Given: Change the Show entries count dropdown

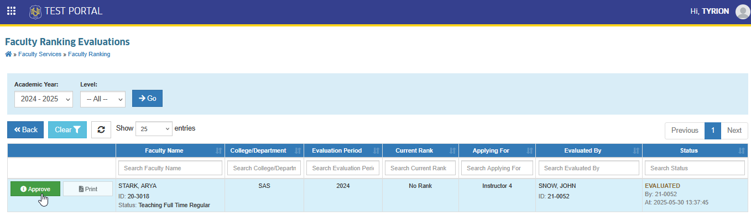Looking at the screenshot, I should [x=154, y=129].
